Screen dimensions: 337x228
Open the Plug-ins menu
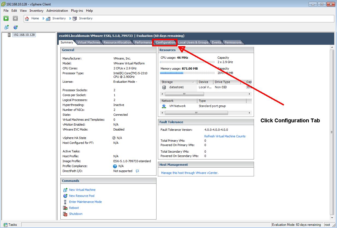(x=77, y=11)
